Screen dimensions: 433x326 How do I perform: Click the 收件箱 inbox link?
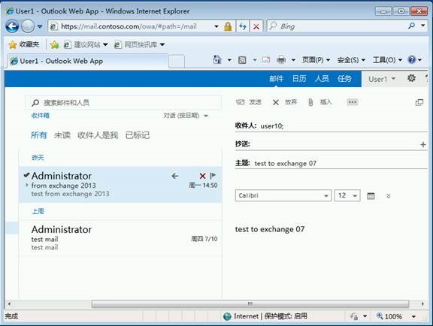41,116
